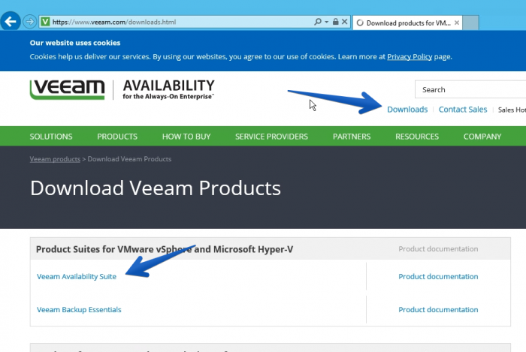The image size is (526, 352).
Task: Open Product documentation for Veeam Availability Suite
Action: coord(438,277)
